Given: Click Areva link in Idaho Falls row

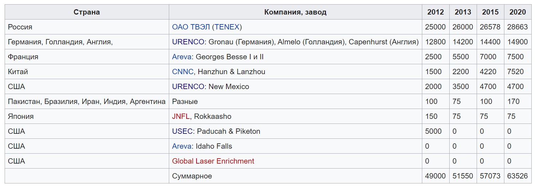Looking at the screenshot, I should (x=181, y=146).
